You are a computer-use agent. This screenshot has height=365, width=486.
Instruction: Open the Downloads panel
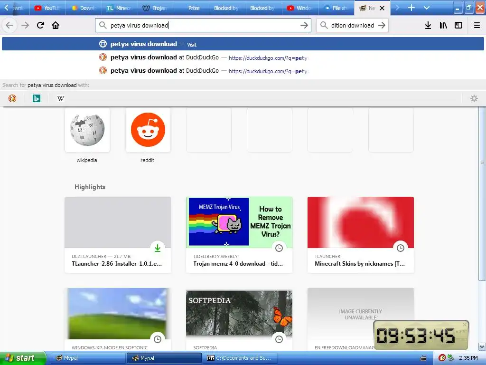coord(428,26)
